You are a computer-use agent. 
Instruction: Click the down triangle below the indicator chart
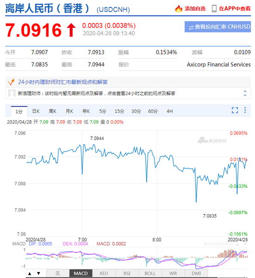point(38,273)
